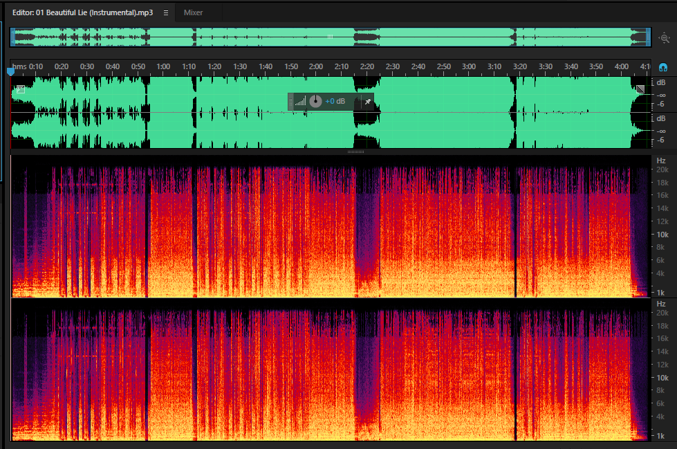Switch to the Mixer tab

click(x=193, y=13)
